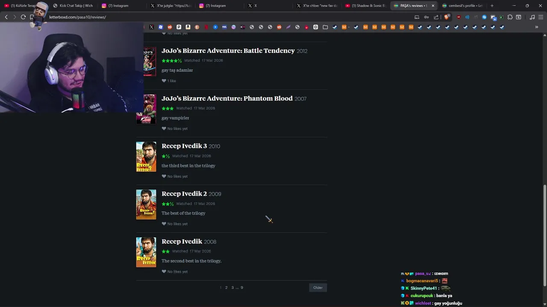Open the 2007 year link
This screenshot has width=547, height=307.
300,99
